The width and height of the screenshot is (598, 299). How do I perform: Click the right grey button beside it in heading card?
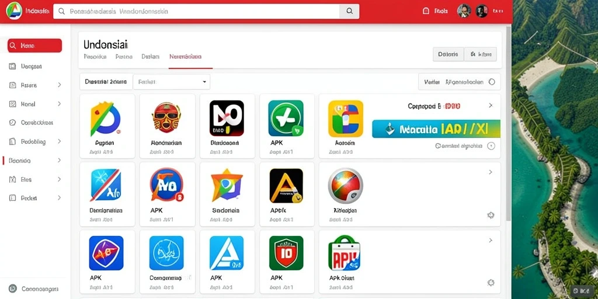coord(481,54)
